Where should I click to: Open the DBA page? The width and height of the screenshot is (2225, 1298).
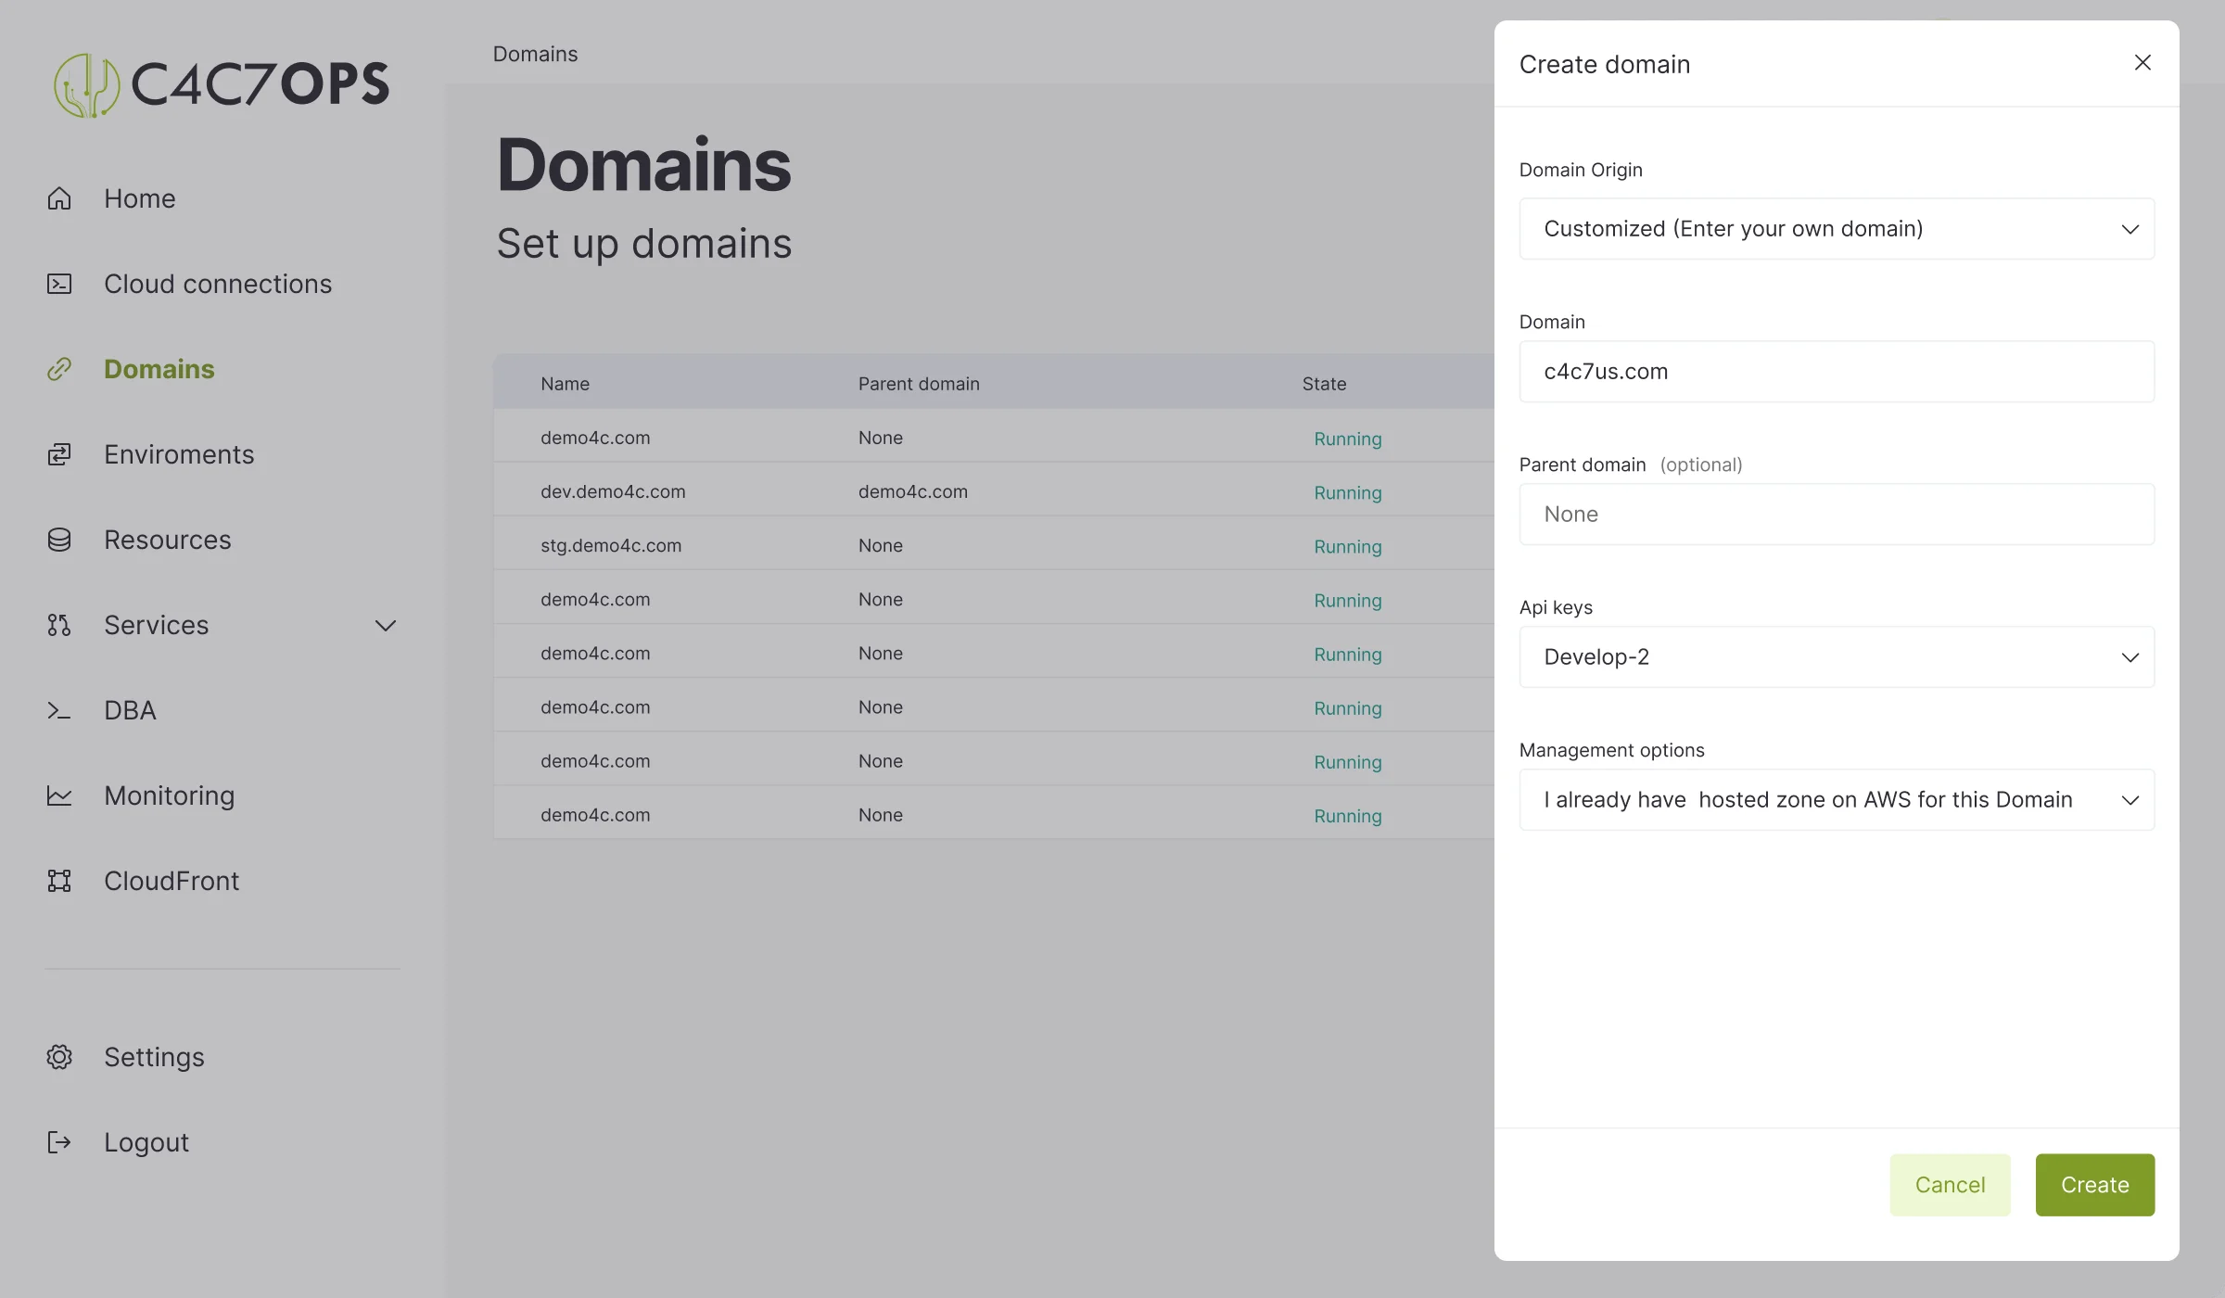click(x=130, y=710)
